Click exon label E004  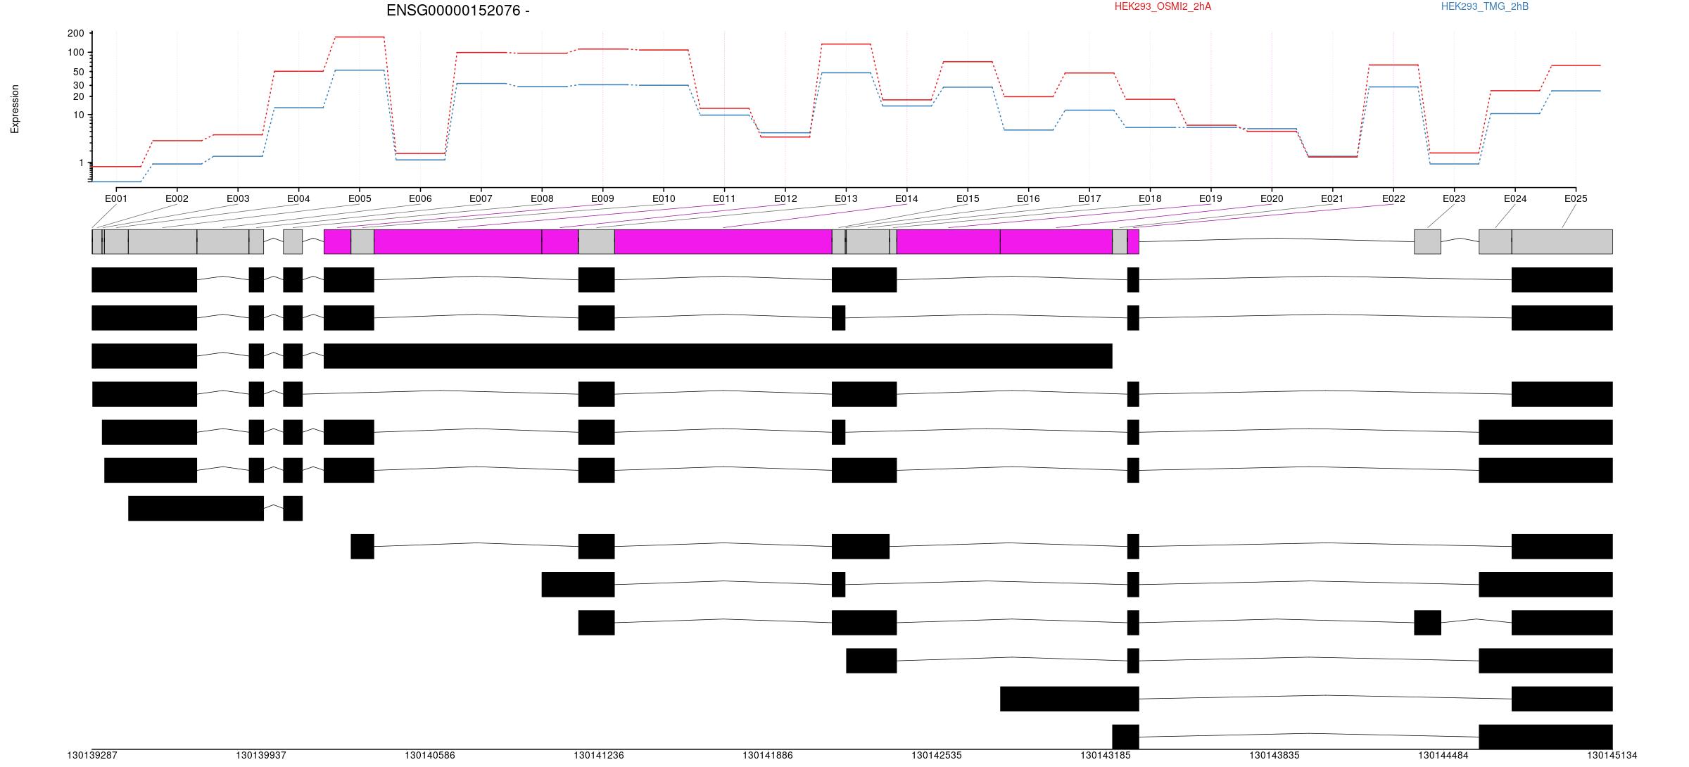(298, 198)
